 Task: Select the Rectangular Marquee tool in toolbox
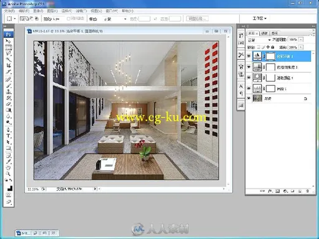click(x=8, y=47)
